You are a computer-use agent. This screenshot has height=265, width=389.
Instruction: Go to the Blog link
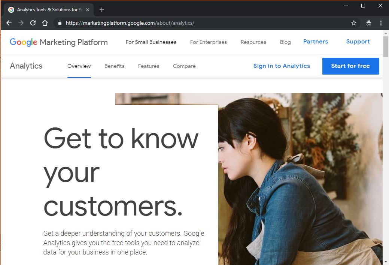click(285, 42)
